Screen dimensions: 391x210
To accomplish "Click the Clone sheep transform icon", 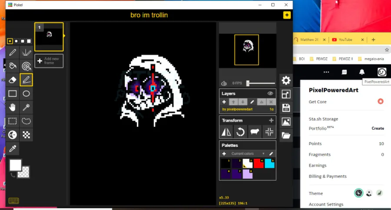I will point(255,132).
